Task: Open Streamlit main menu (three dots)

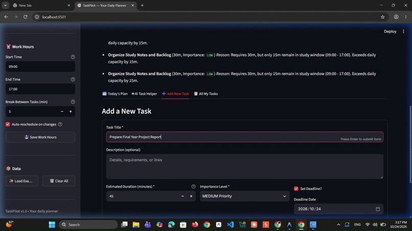Action: point(403,32)
